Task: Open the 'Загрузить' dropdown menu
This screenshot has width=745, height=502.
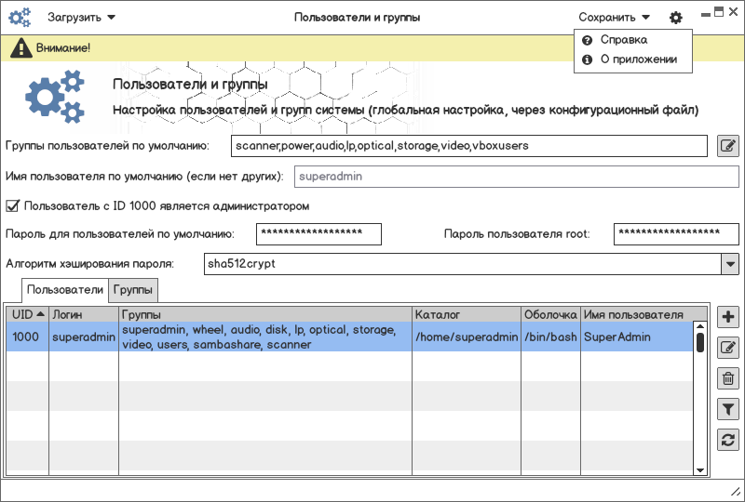Action: (81, 17)
